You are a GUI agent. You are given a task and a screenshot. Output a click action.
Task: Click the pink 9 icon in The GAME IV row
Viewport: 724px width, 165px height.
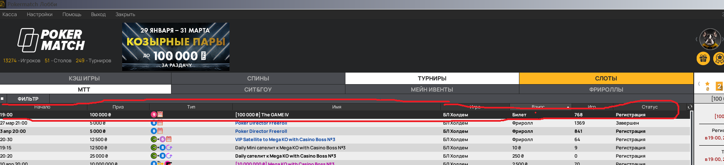coord(154,115)
